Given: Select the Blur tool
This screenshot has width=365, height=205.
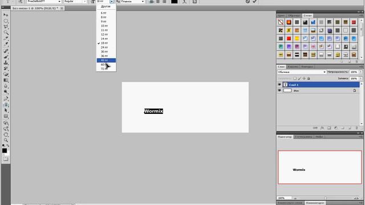Looking at the screenshot, I should [6, 86].
